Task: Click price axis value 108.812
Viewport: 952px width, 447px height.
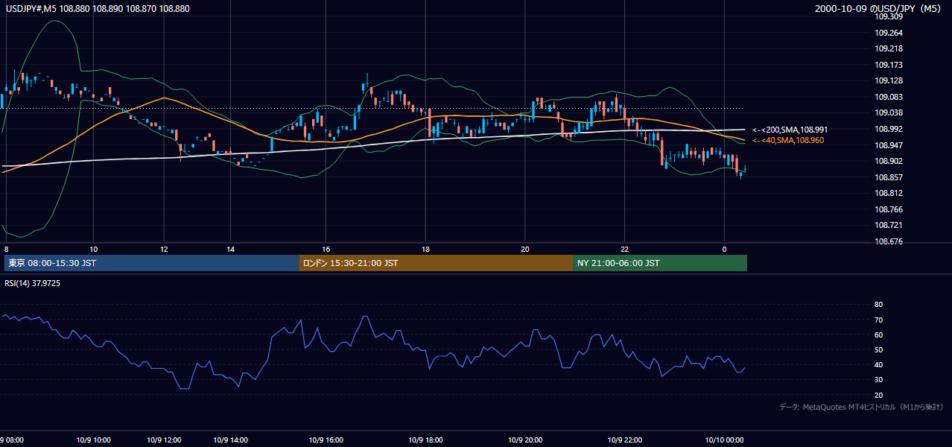Action: coord(889,194)
